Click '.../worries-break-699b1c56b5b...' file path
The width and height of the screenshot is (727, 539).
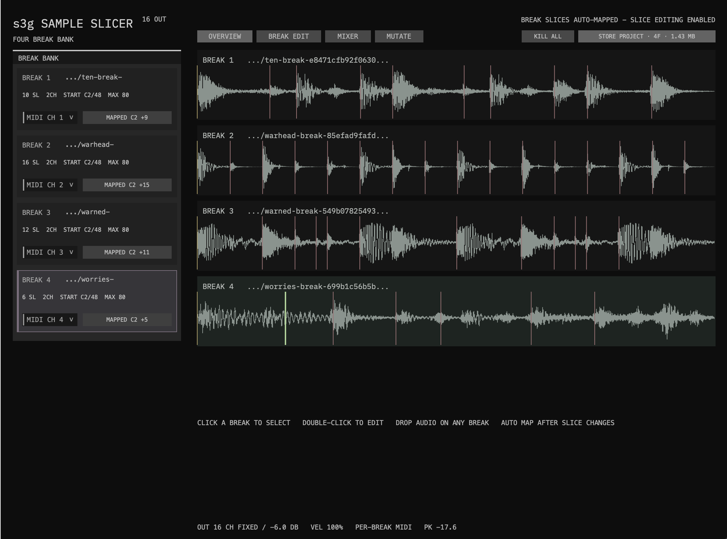318,287
